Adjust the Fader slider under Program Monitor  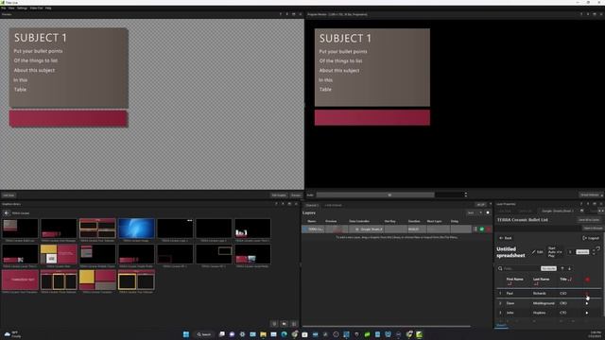[389, 195]
